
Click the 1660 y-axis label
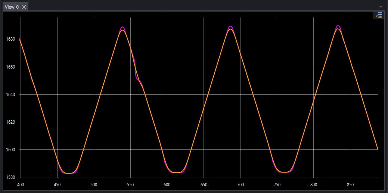point(10,67)
